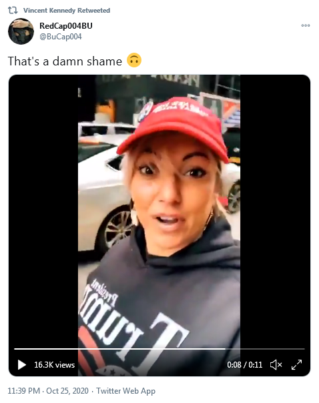
Task: Unmute the video with the speaker icon
Action: click(276, 364)
